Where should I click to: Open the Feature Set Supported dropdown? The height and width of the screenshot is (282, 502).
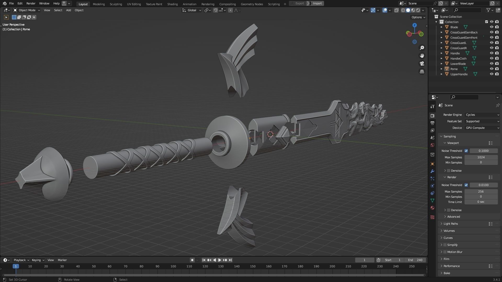(482, 121)
